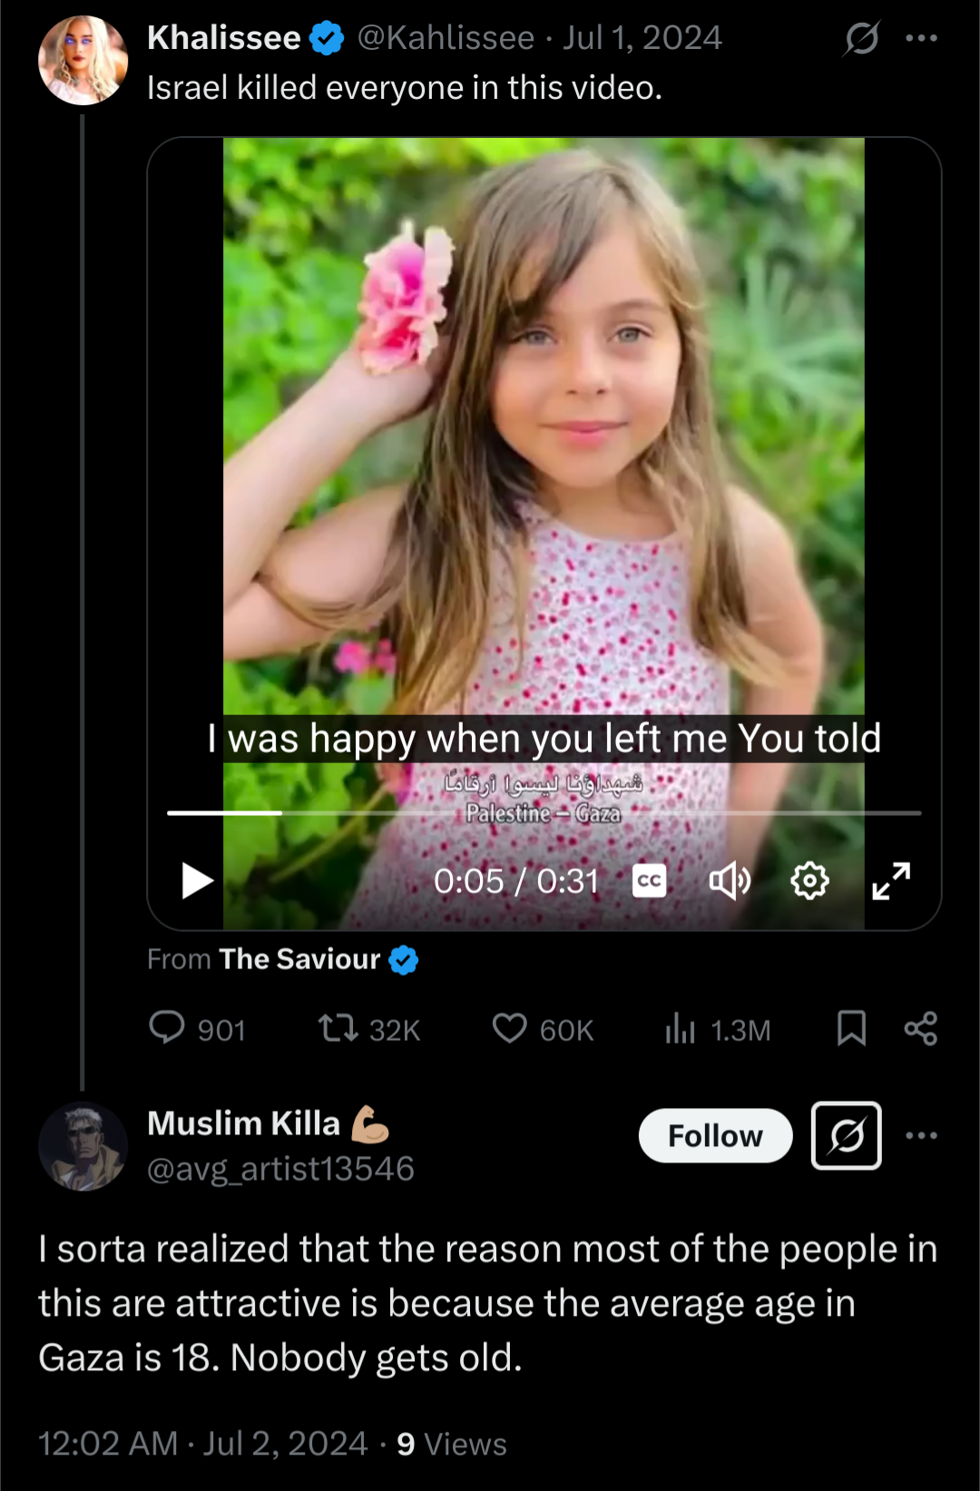
Task: Open more options for Khalissee's tweet
Action: 921,38
